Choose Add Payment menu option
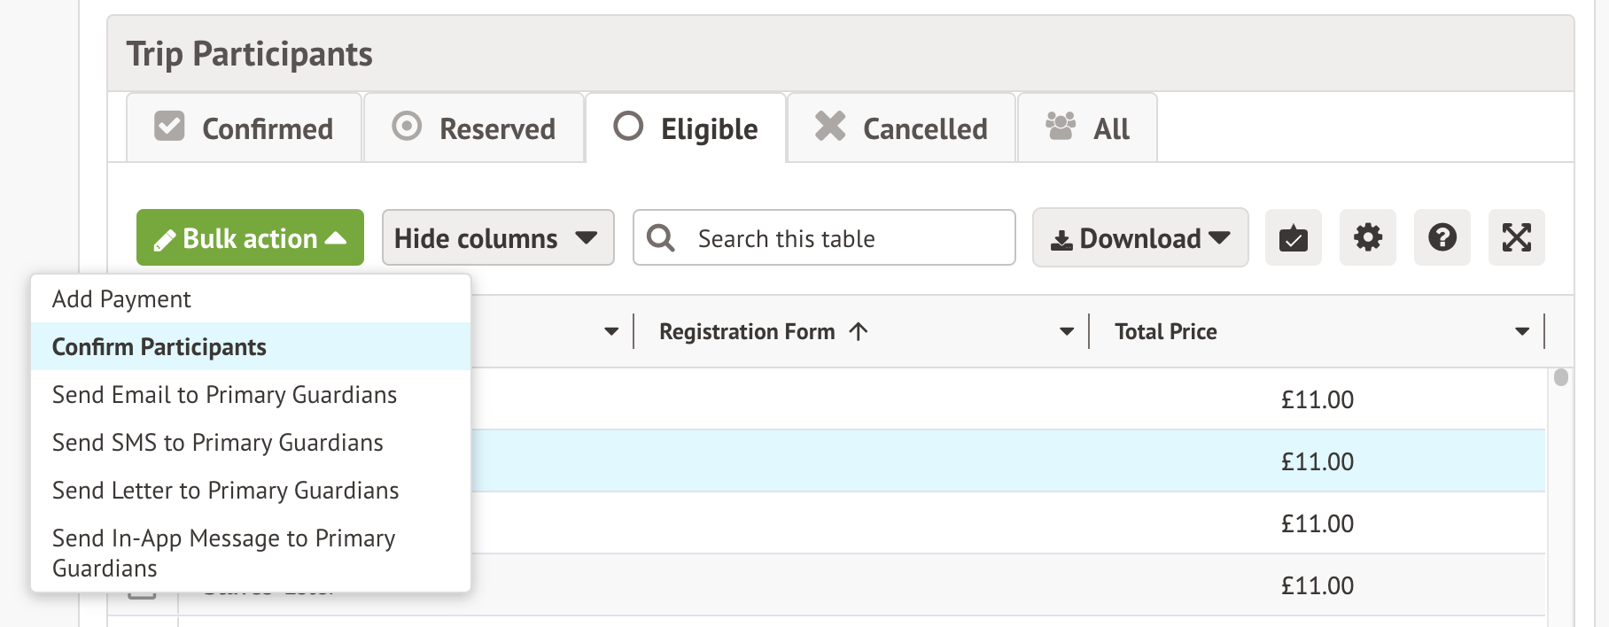This screenshot has height=627, width=1609. click(x=121, y=299)
